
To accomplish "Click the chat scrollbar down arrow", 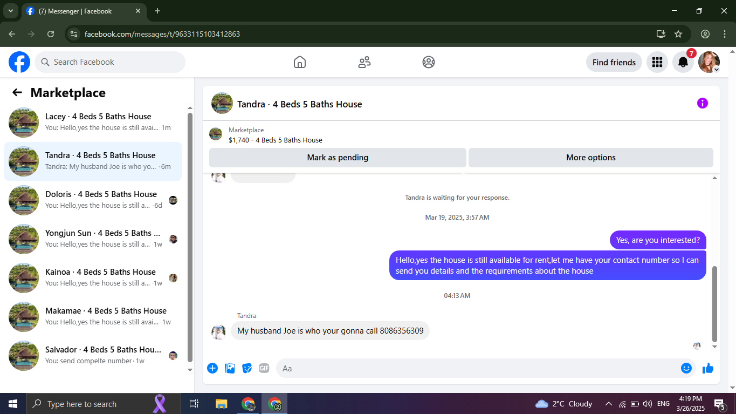I will [715, 347].
